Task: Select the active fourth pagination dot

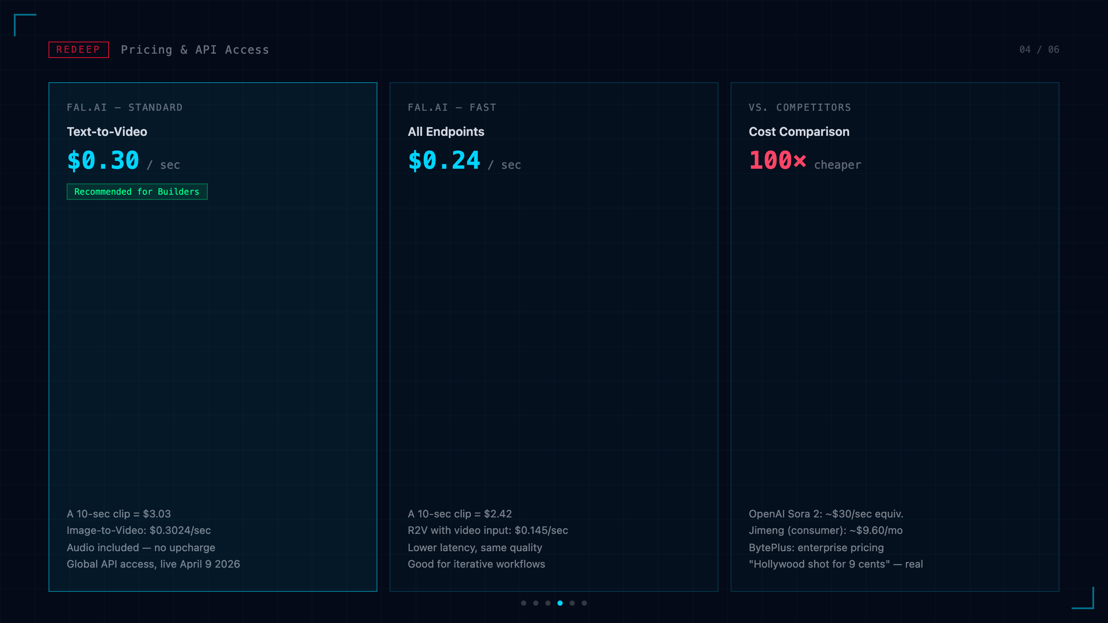Action: click(560, 603)
